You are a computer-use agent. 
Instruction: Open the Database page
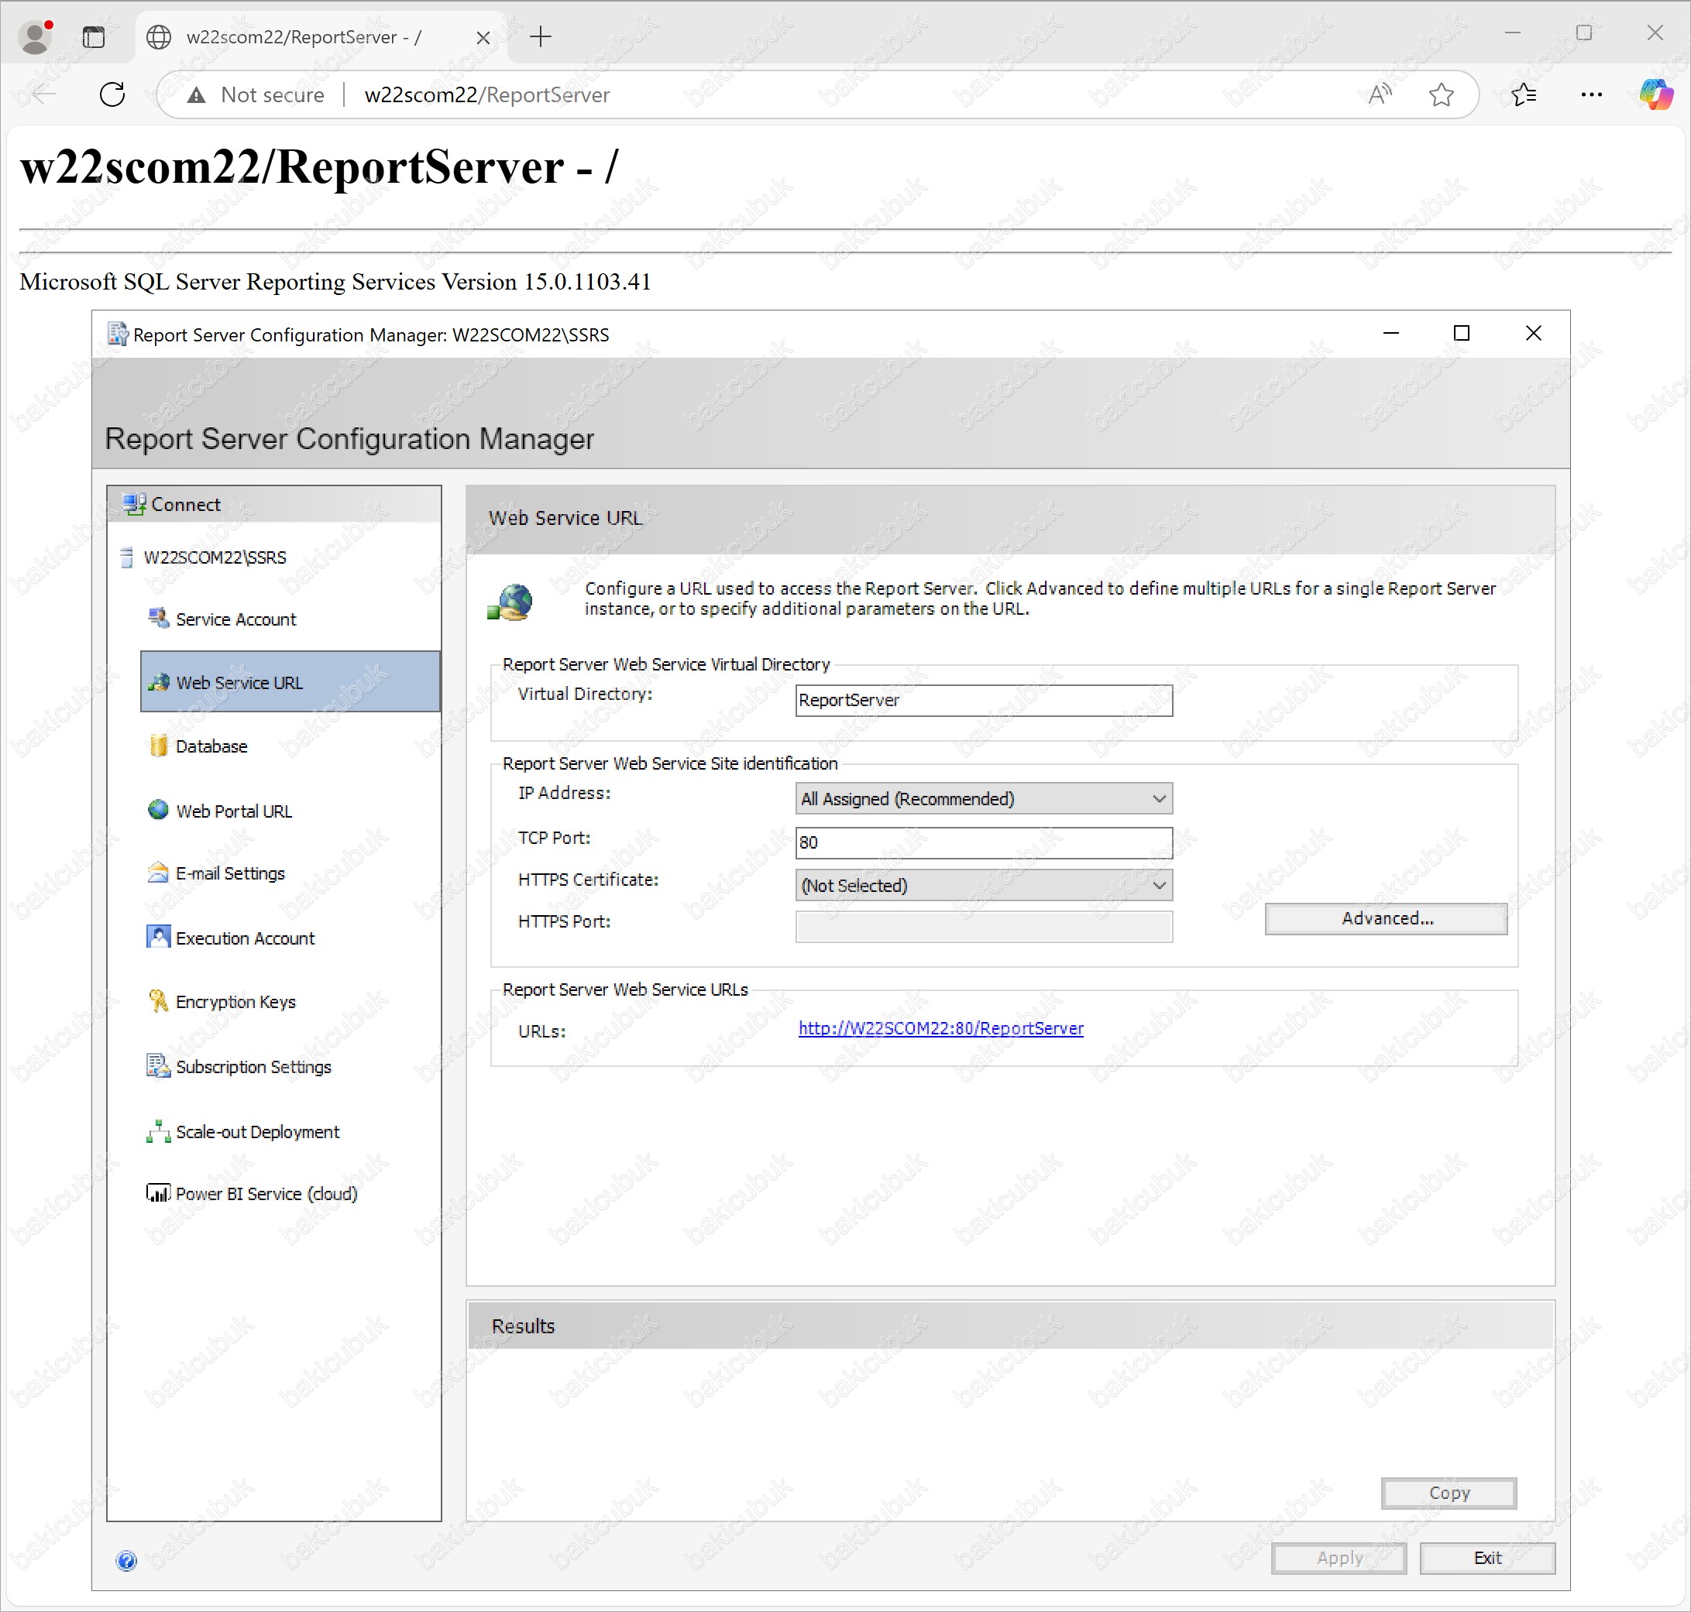(211, 746)
